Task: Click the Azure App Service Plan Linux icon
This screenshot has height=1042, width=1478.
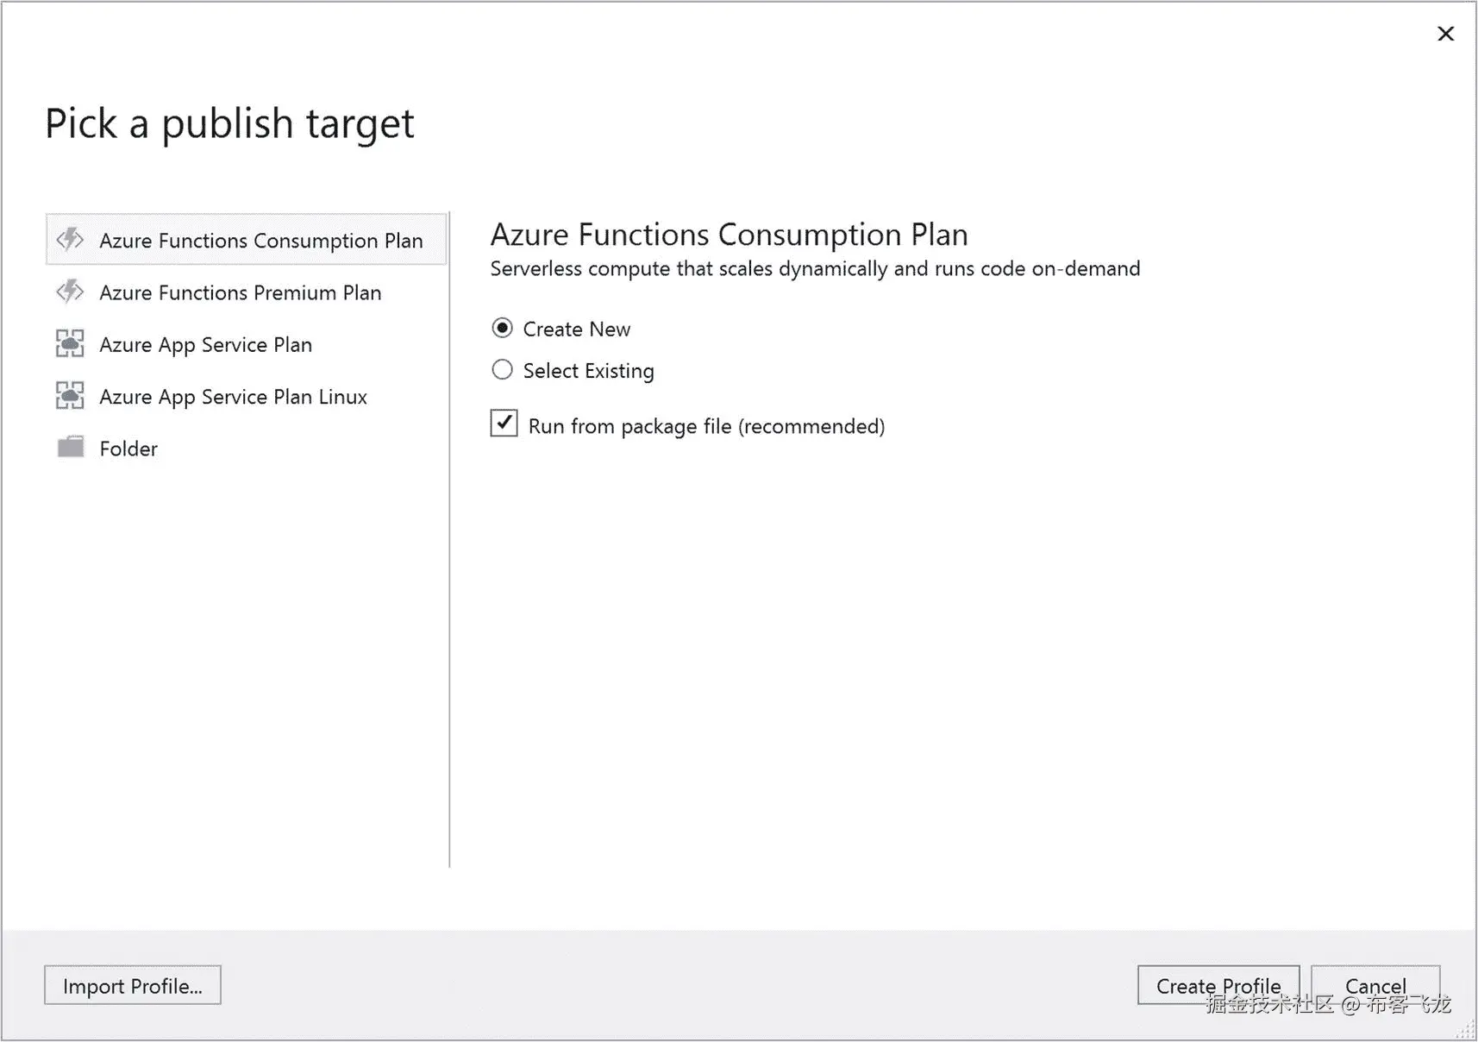Action: (70, 396)
